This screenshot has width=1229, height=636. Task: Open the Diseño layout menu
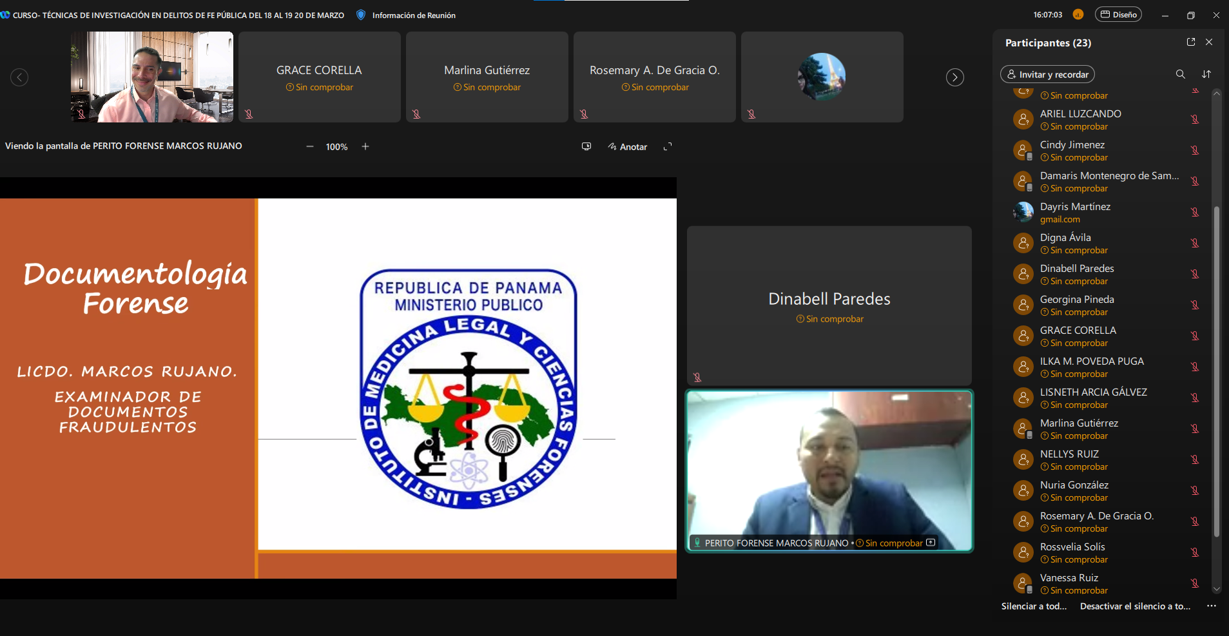coord(1119,15)
